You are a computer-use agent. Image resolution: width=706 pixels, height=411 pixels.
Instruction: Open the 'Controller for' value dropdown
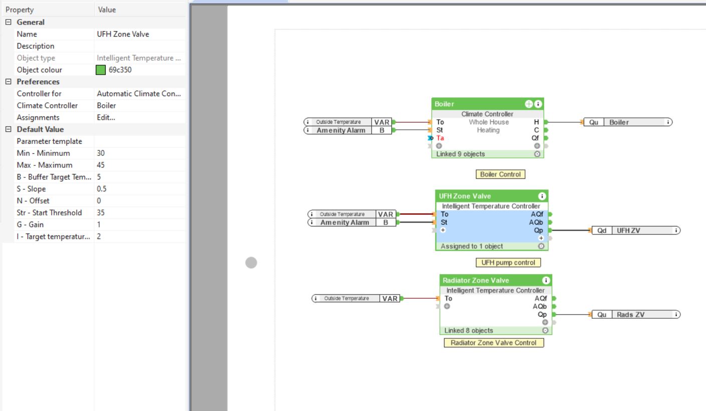pos(139,94)
